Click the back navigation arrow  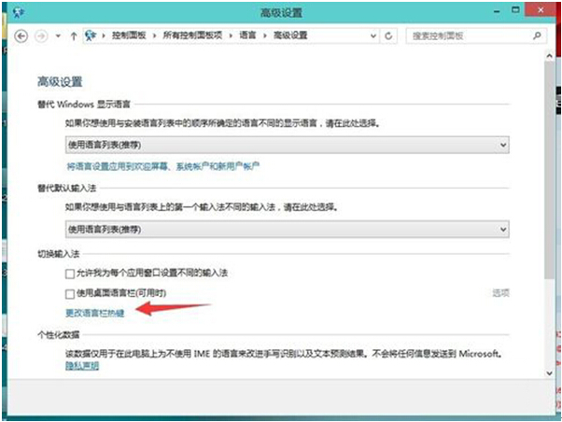pyautogui.click(x=22, y=35)
